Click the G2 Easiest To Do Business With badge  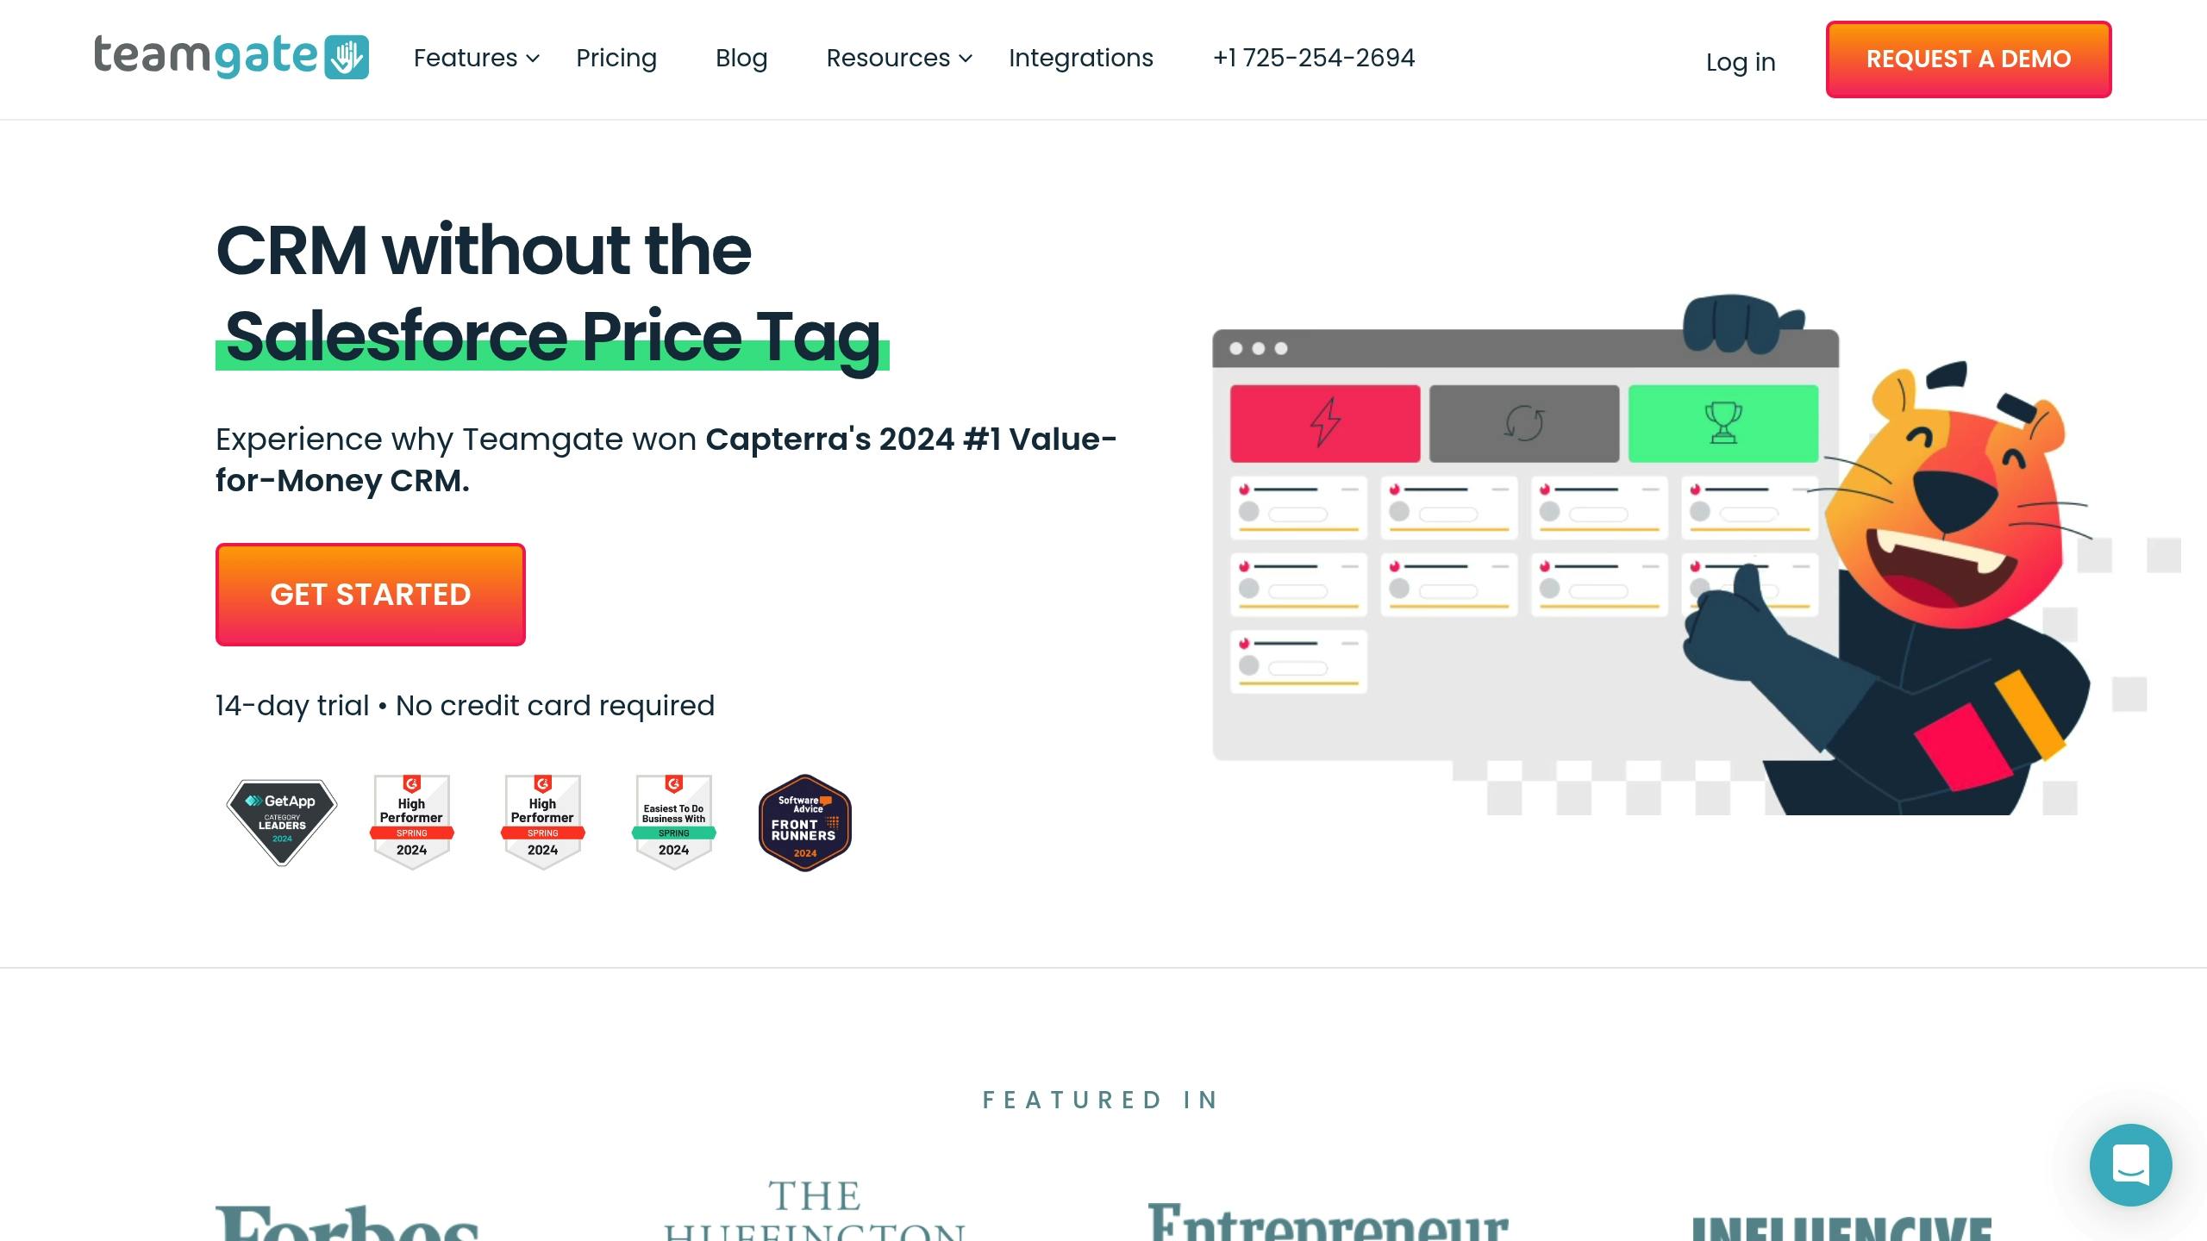click(672, 821)
